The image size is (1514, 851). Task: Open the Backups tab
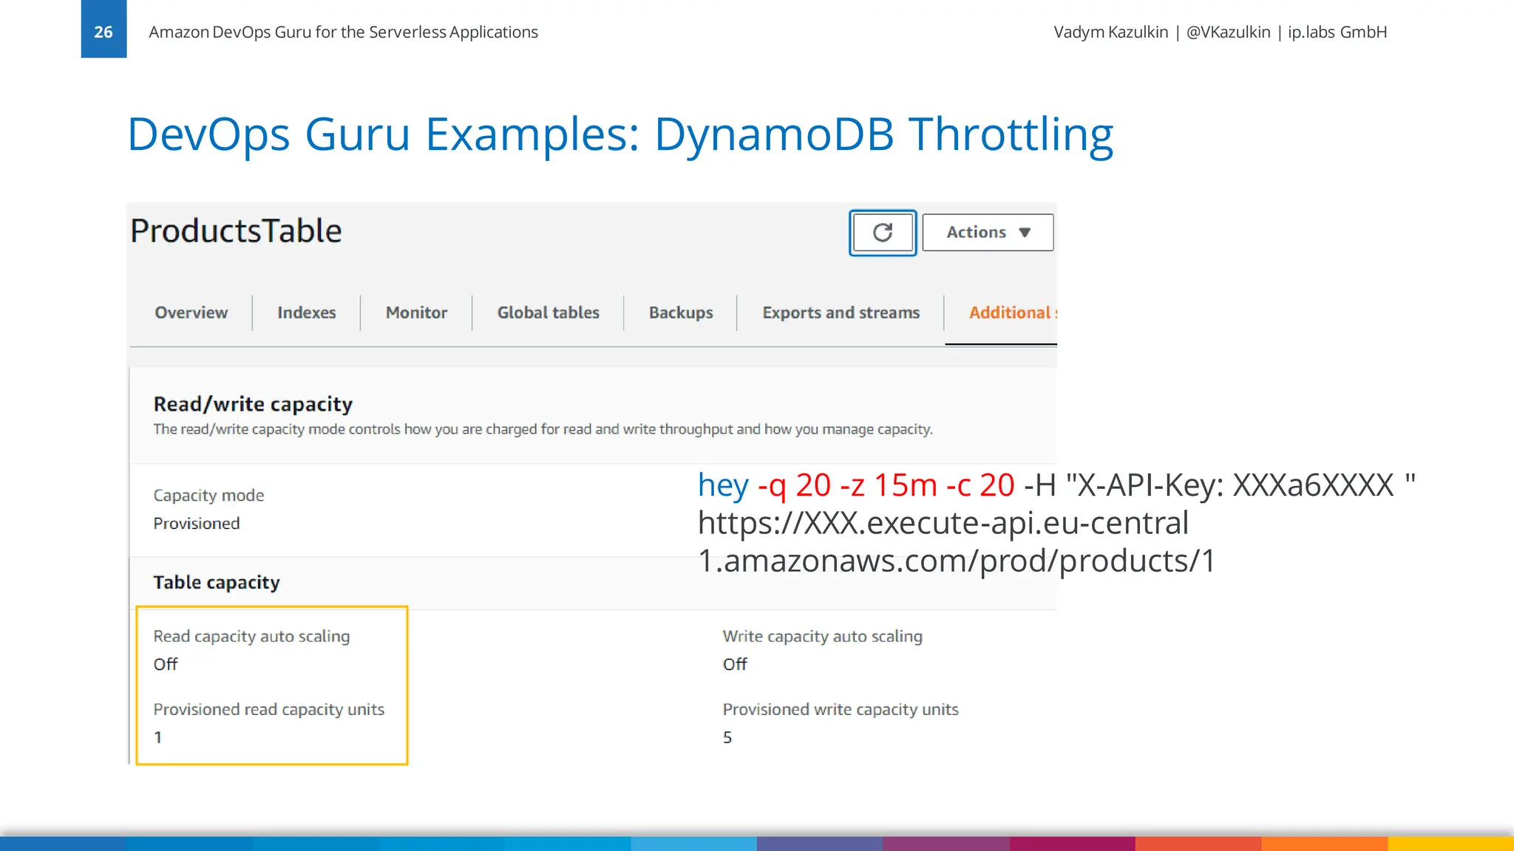(x=681, y=312)
